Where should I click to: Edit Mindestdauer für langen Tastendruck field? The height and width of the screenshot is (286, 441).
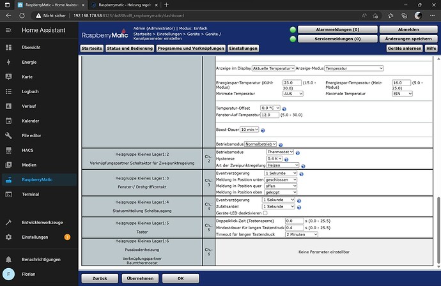click(x=295, y=227)
